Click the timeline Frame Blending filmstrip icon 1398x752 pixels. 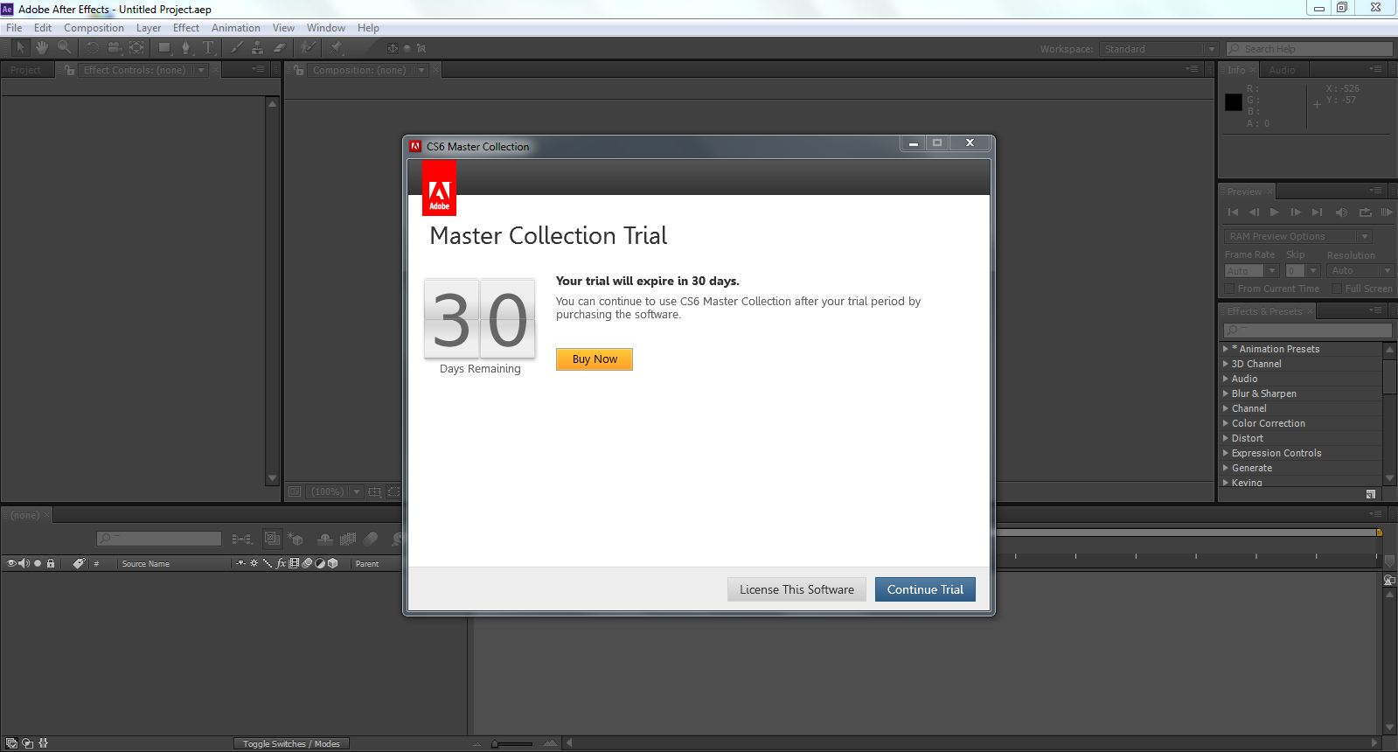click(348, 539)
